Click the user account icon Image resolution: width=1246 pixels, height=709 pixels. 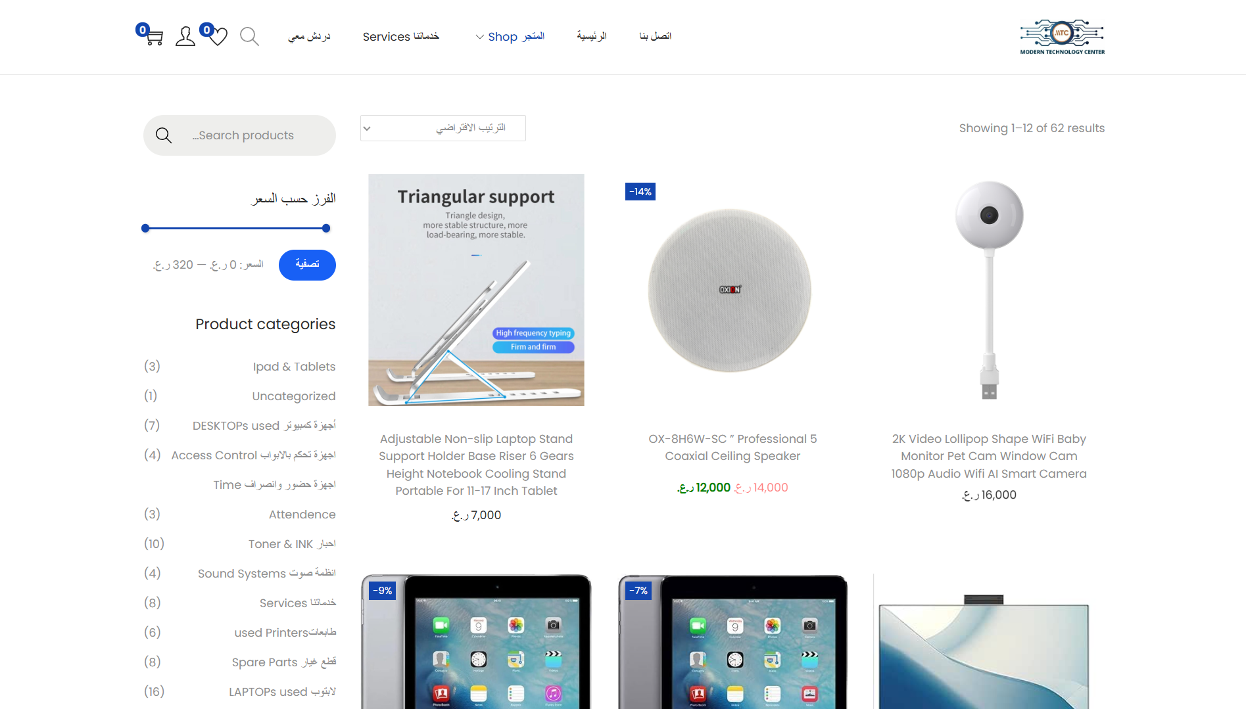point(185,36)
